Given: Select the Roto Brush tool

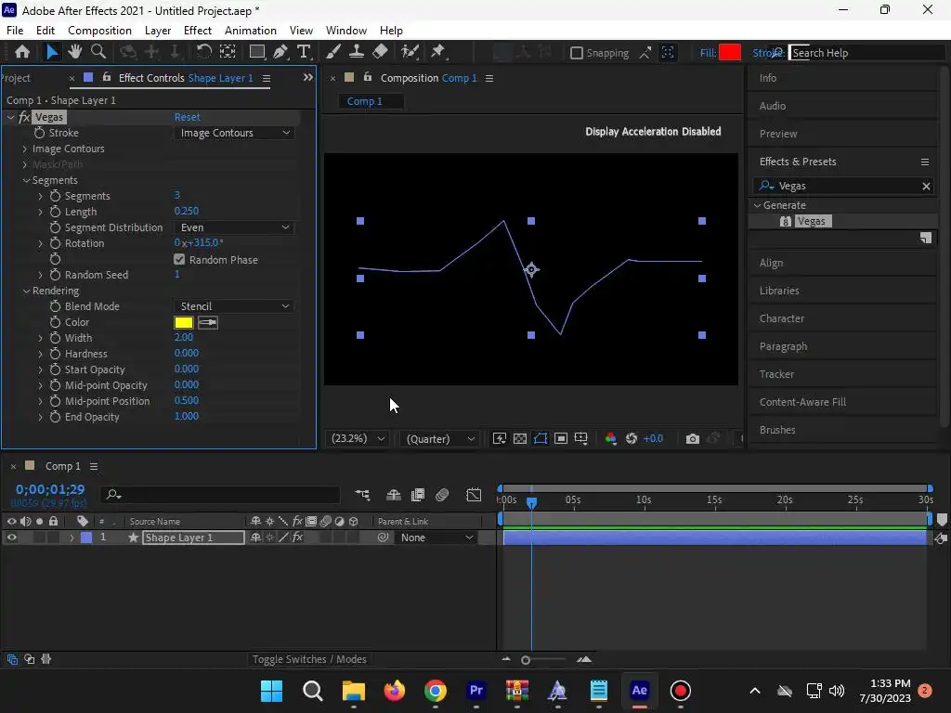Looking at the screenshot, I should pos(410,52).
